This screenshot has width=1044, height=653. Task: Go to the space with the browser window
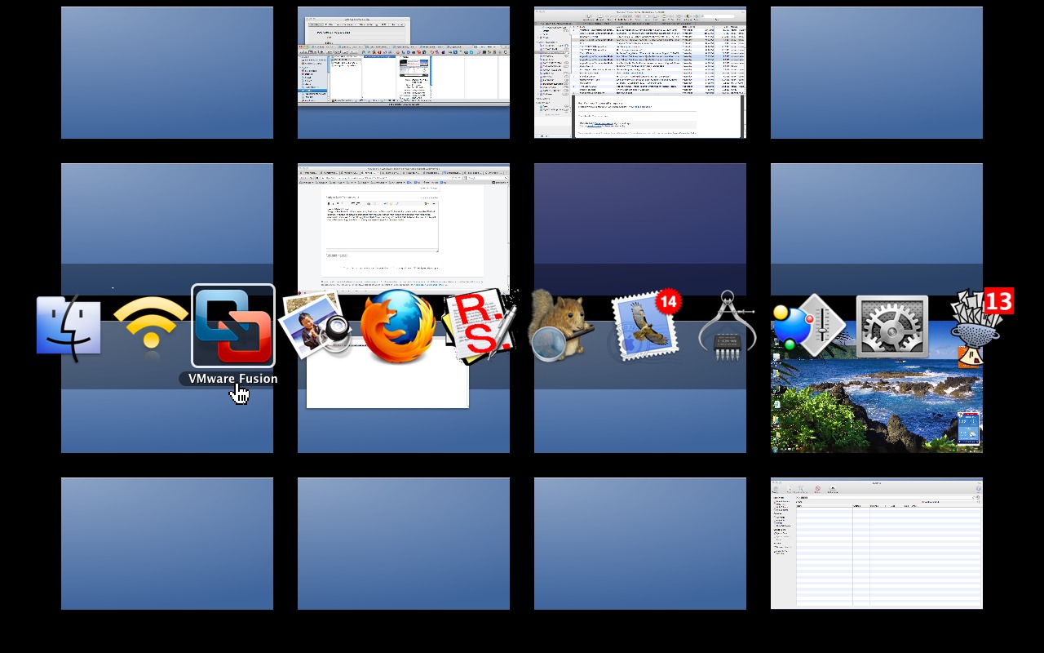[x=404, y=229]
